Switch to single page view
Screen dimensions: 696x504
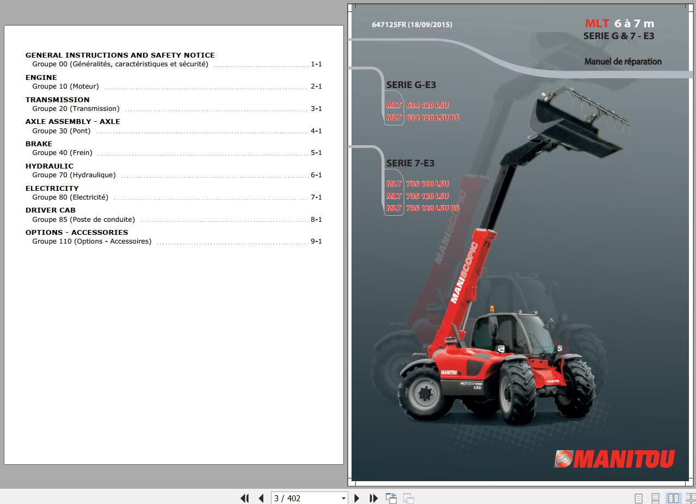(639, 498)
